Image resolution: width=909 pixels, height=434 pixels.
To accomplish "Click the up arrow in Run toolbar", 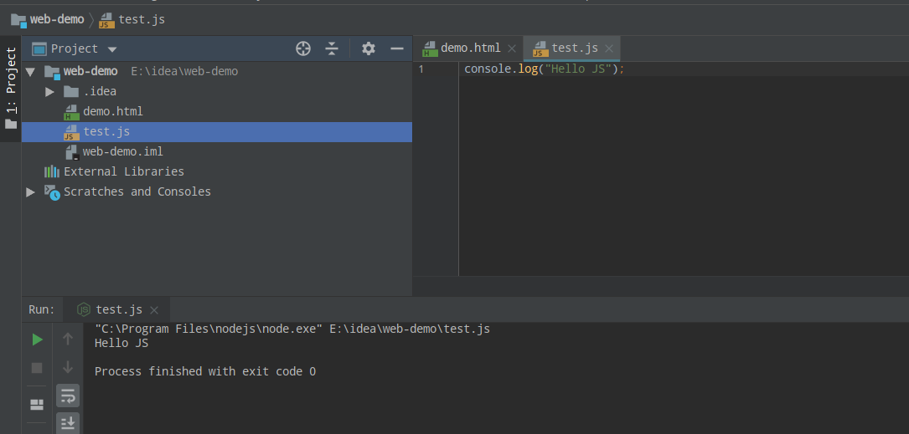I will pos(68,340).
